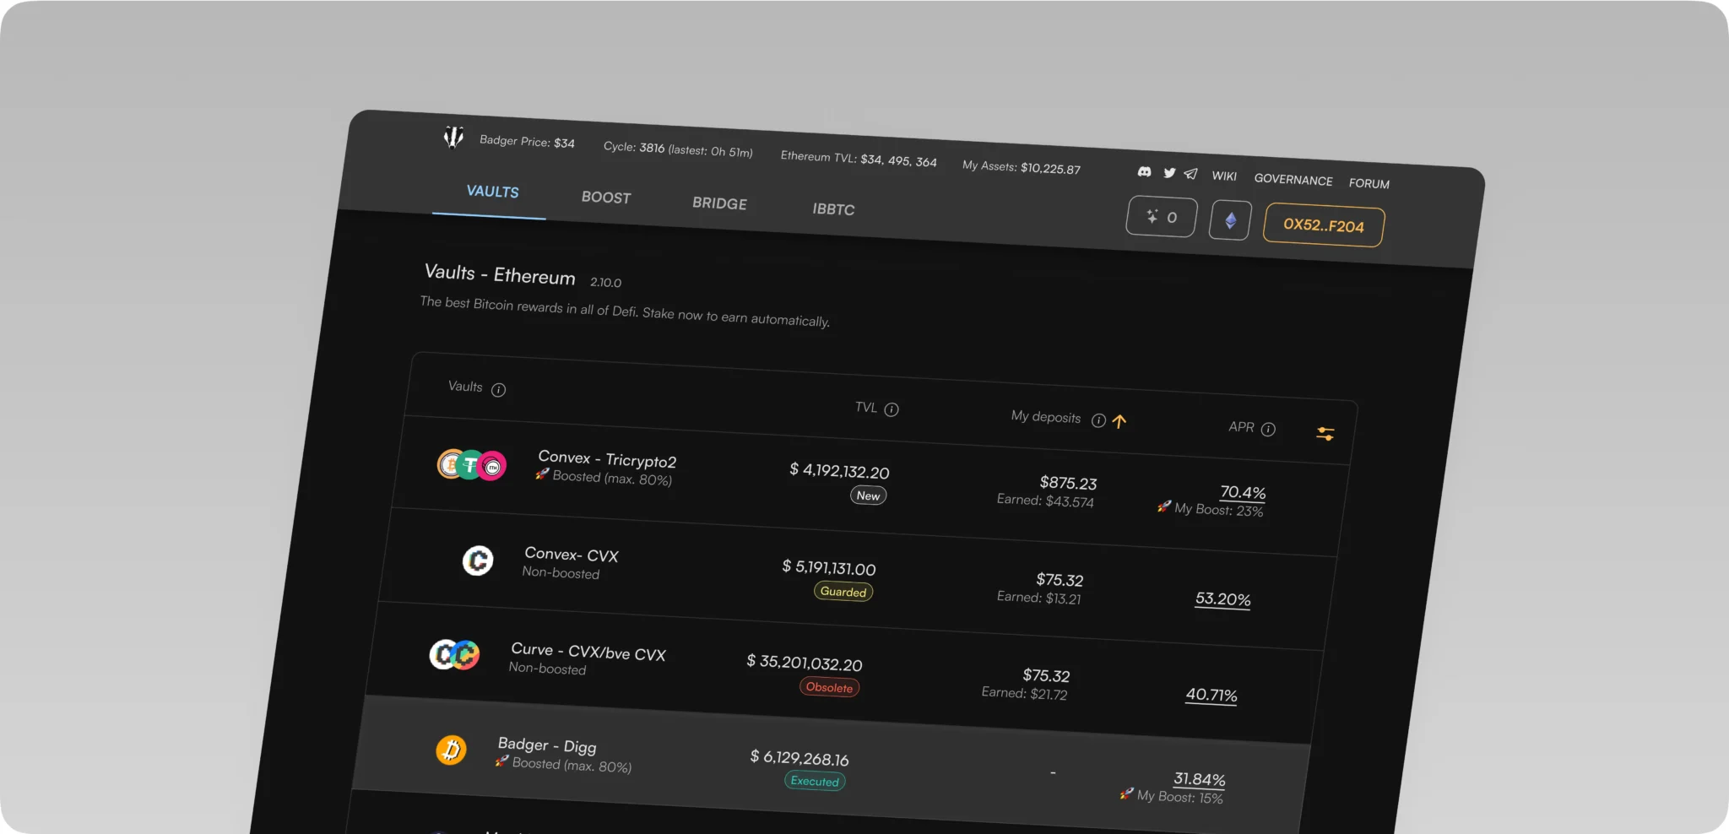Screen dimensions: 1729x834
Task: Open the WIKI link
Action: point(1224,176)
